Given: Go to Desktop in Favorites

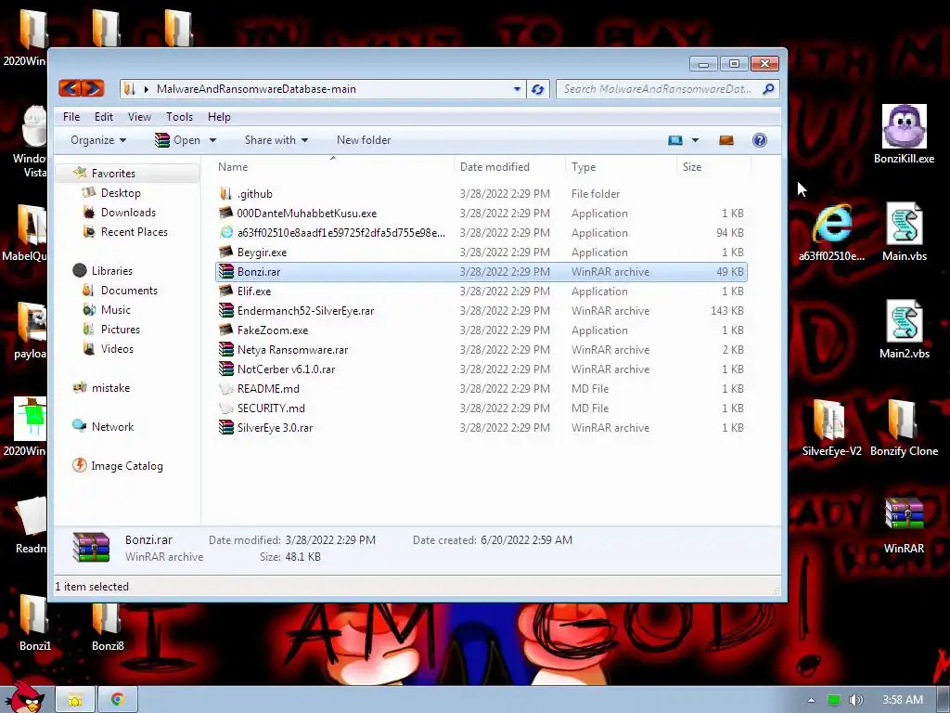Looking at the screenshot, I should tap(121, 193).
